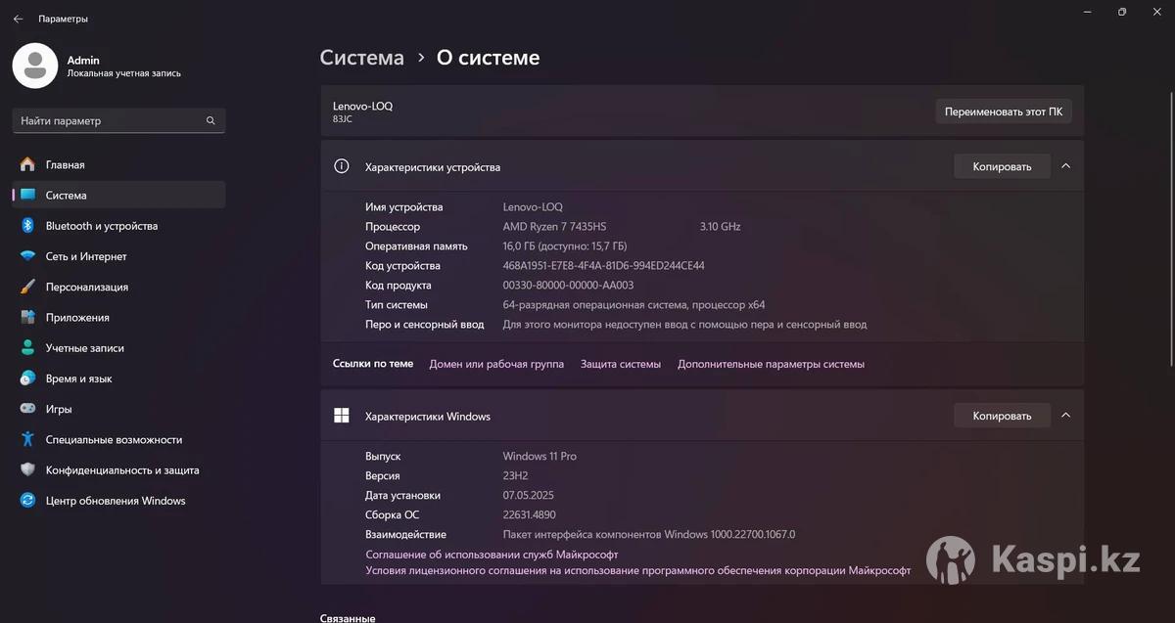Open Игры settings category
This screenshot has width=1175, height=623.
pyautogui.click(x=59, y=409)
